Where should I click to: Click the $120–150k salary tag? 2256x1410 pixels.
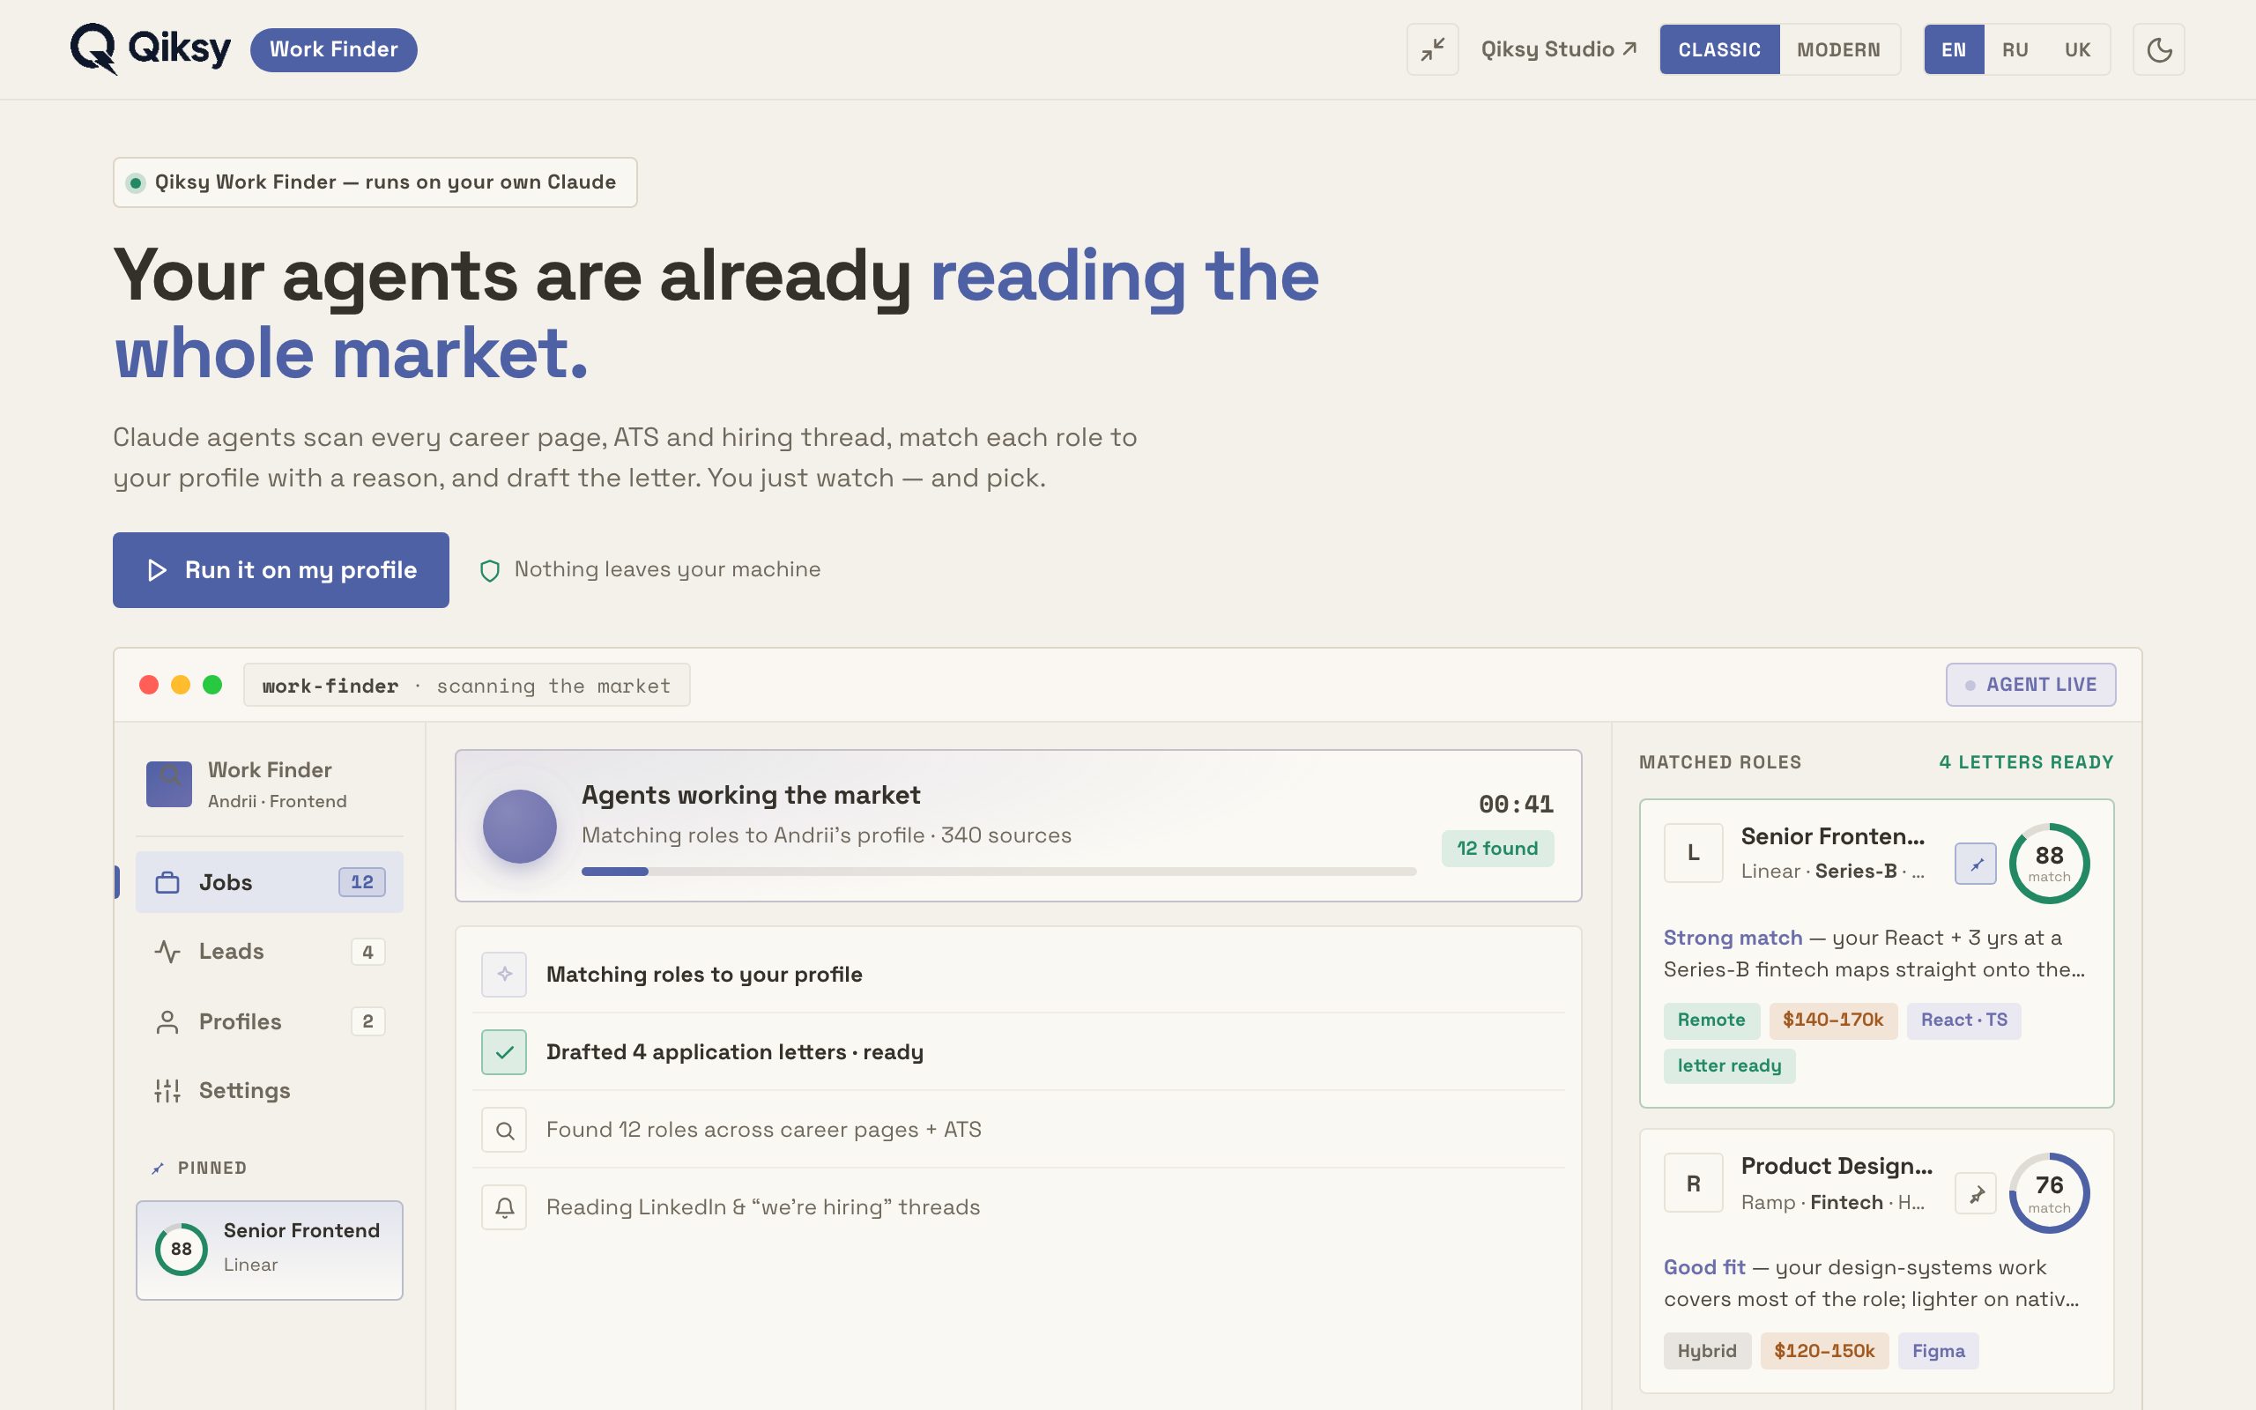[x=1824, y=1351]
